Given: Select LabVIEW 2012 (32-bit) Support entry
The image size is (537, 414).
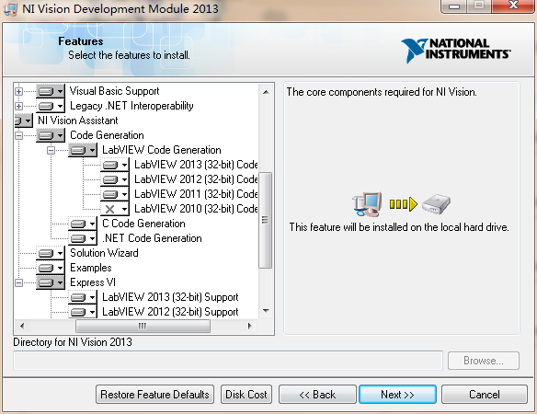Looking at the screenshot, I should pyautogui.click(x=170, y=312).
